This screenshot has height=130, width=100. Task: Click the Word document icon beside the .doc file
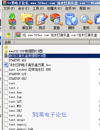point(6,65)
